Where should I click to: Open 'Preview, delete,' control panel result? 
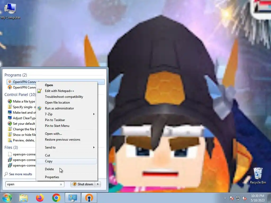(22, 140)
